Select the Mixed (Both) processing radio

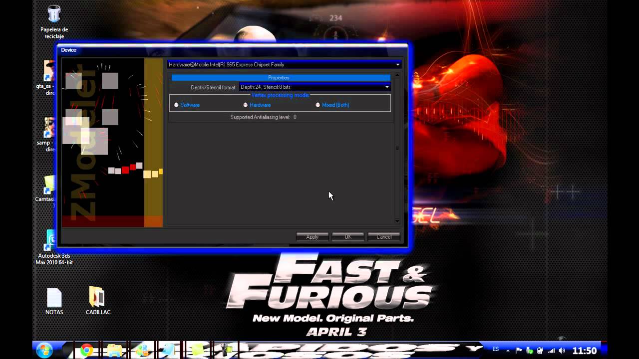pos(318,105)
